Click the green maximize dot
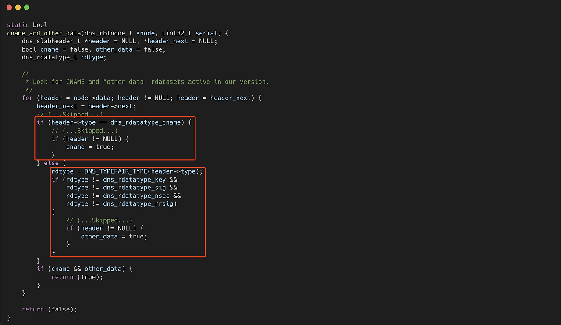The width and height of the screenshot is (561, 325). [27, 7]
